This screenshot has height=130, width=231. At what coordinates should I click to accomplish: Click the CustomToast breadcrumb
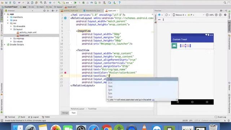[x=9, y=7]
